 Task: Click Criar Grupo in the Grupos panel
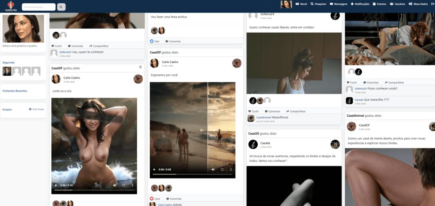[36, 109]
